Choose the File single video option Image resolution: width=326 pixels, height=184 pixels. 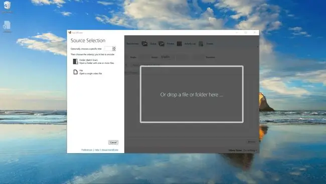tap(88, 72)
